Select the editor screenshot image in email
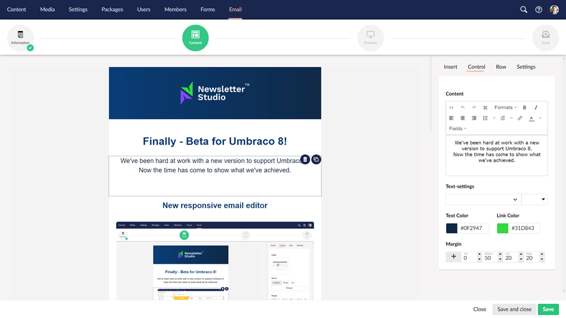 pyautogui.click(x=215, y=260)
